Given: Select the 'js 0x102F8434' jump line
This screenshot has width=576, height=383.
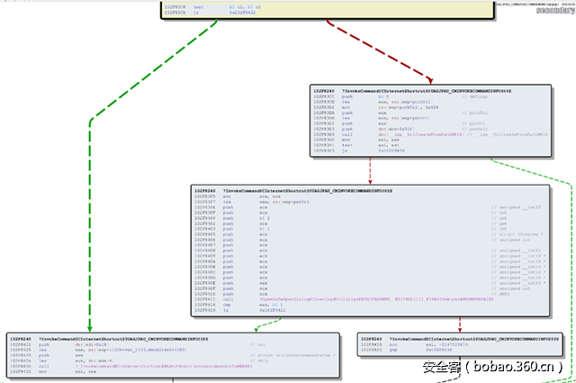Looking at the screenshot, I should point(358,150).
